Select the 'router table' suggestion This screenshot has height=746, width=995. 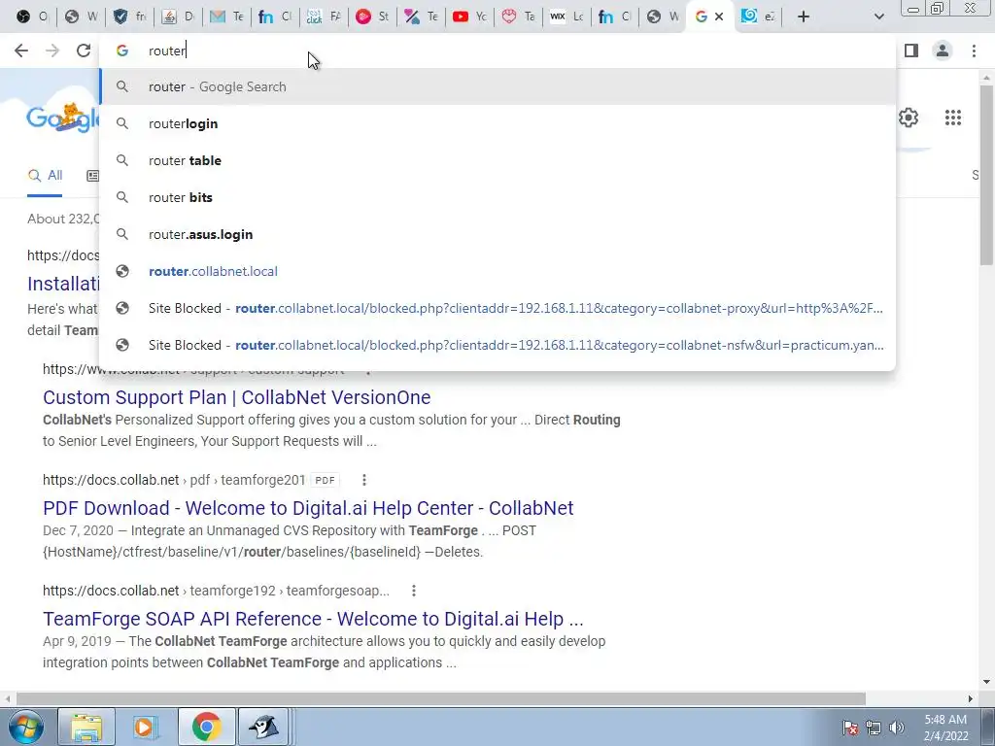pyautogui.click(x=497, y=160)
